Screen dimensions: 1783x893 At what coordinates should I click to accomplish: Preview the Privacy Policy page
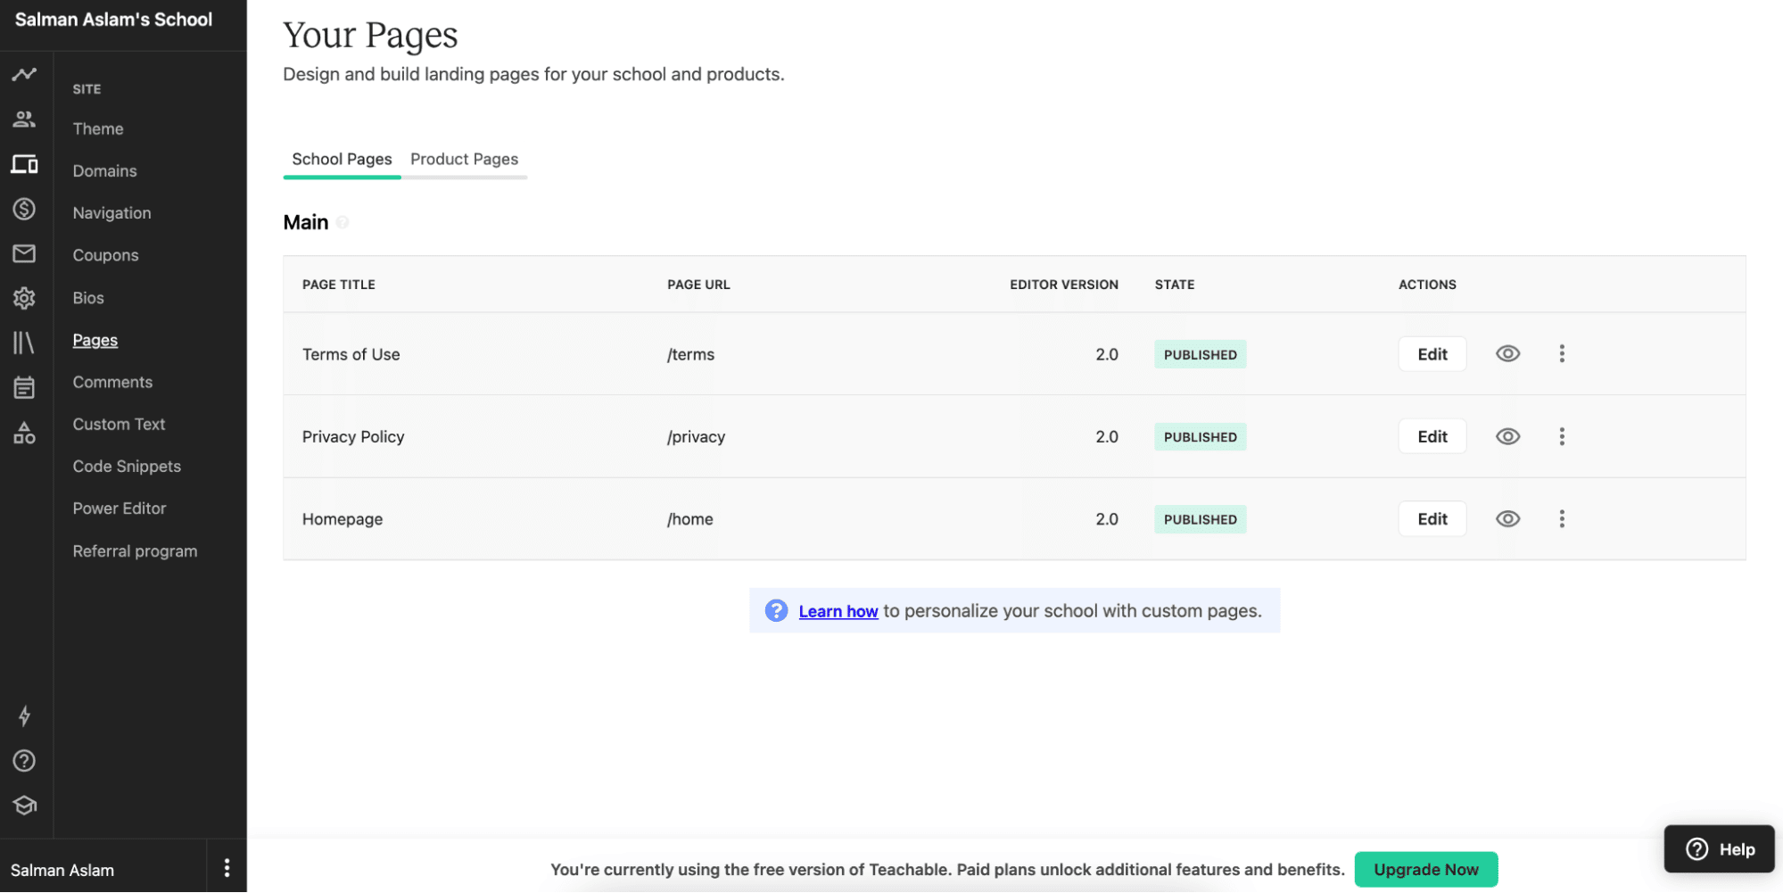(x=1507, y=436)
